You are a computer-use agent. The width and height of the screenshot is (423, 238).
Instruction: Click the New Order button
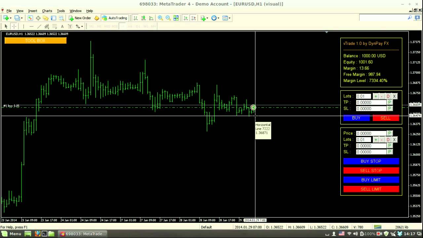[80, 18]
